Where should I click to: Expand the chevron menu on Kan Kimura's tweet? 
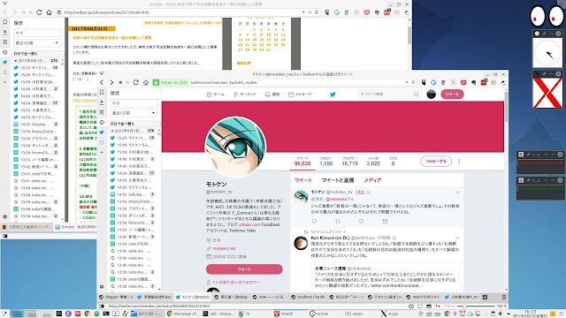coord(457,238)
